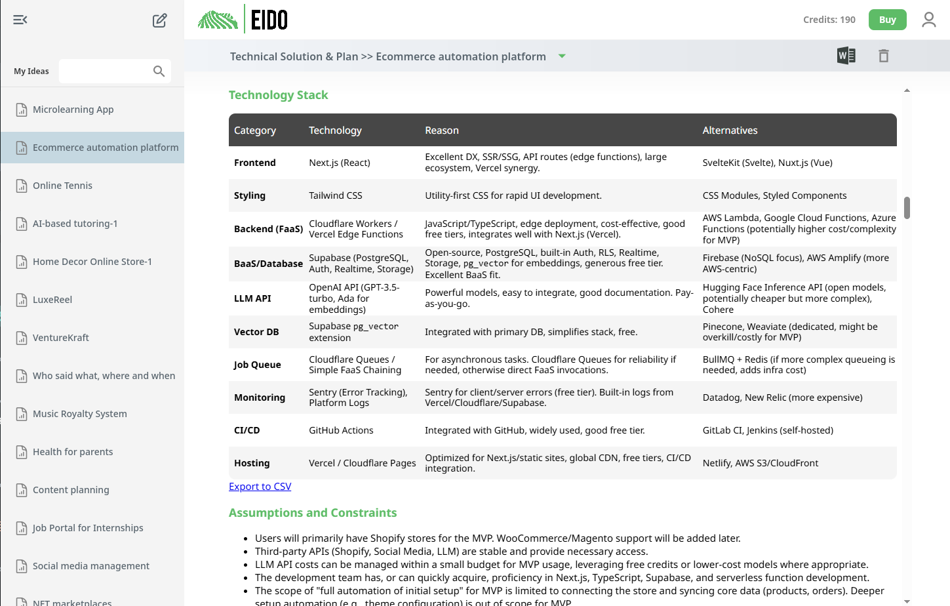Image resolution: width=950 pixels, height=606 pixels.
Task: Open the Ecommerce automation platform dropdown arrow
Action: [562, 56]
